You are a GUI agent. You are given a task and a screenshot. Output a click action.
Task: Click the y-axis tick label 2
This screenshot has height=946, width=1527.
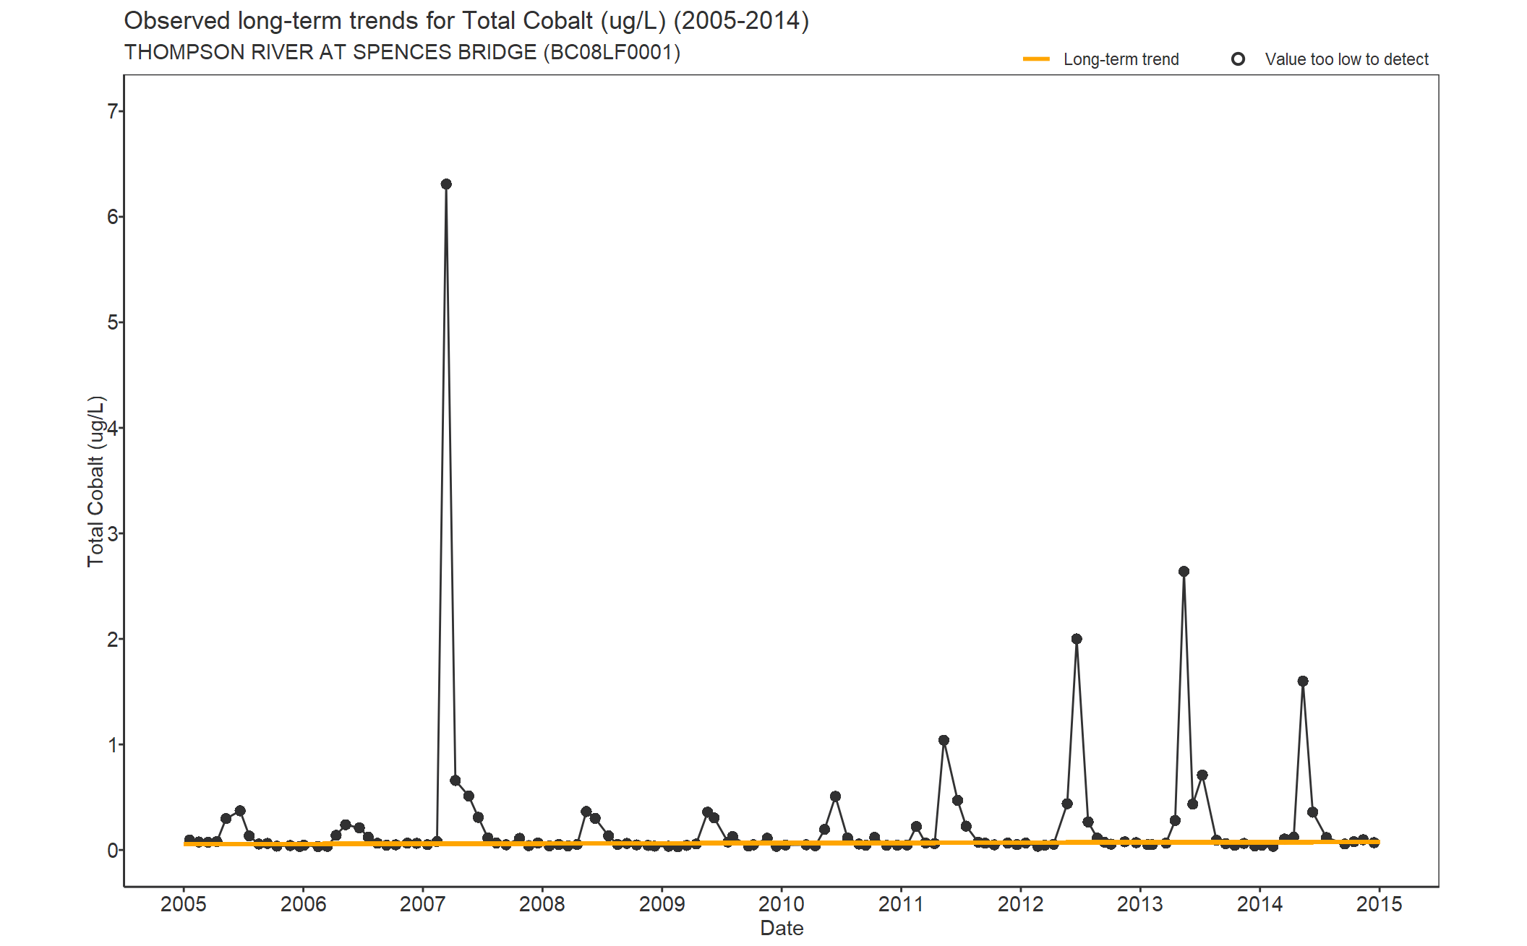[x=112, y=639]
